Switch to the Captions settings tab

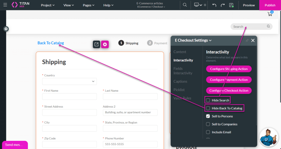(x=180, y=81)
